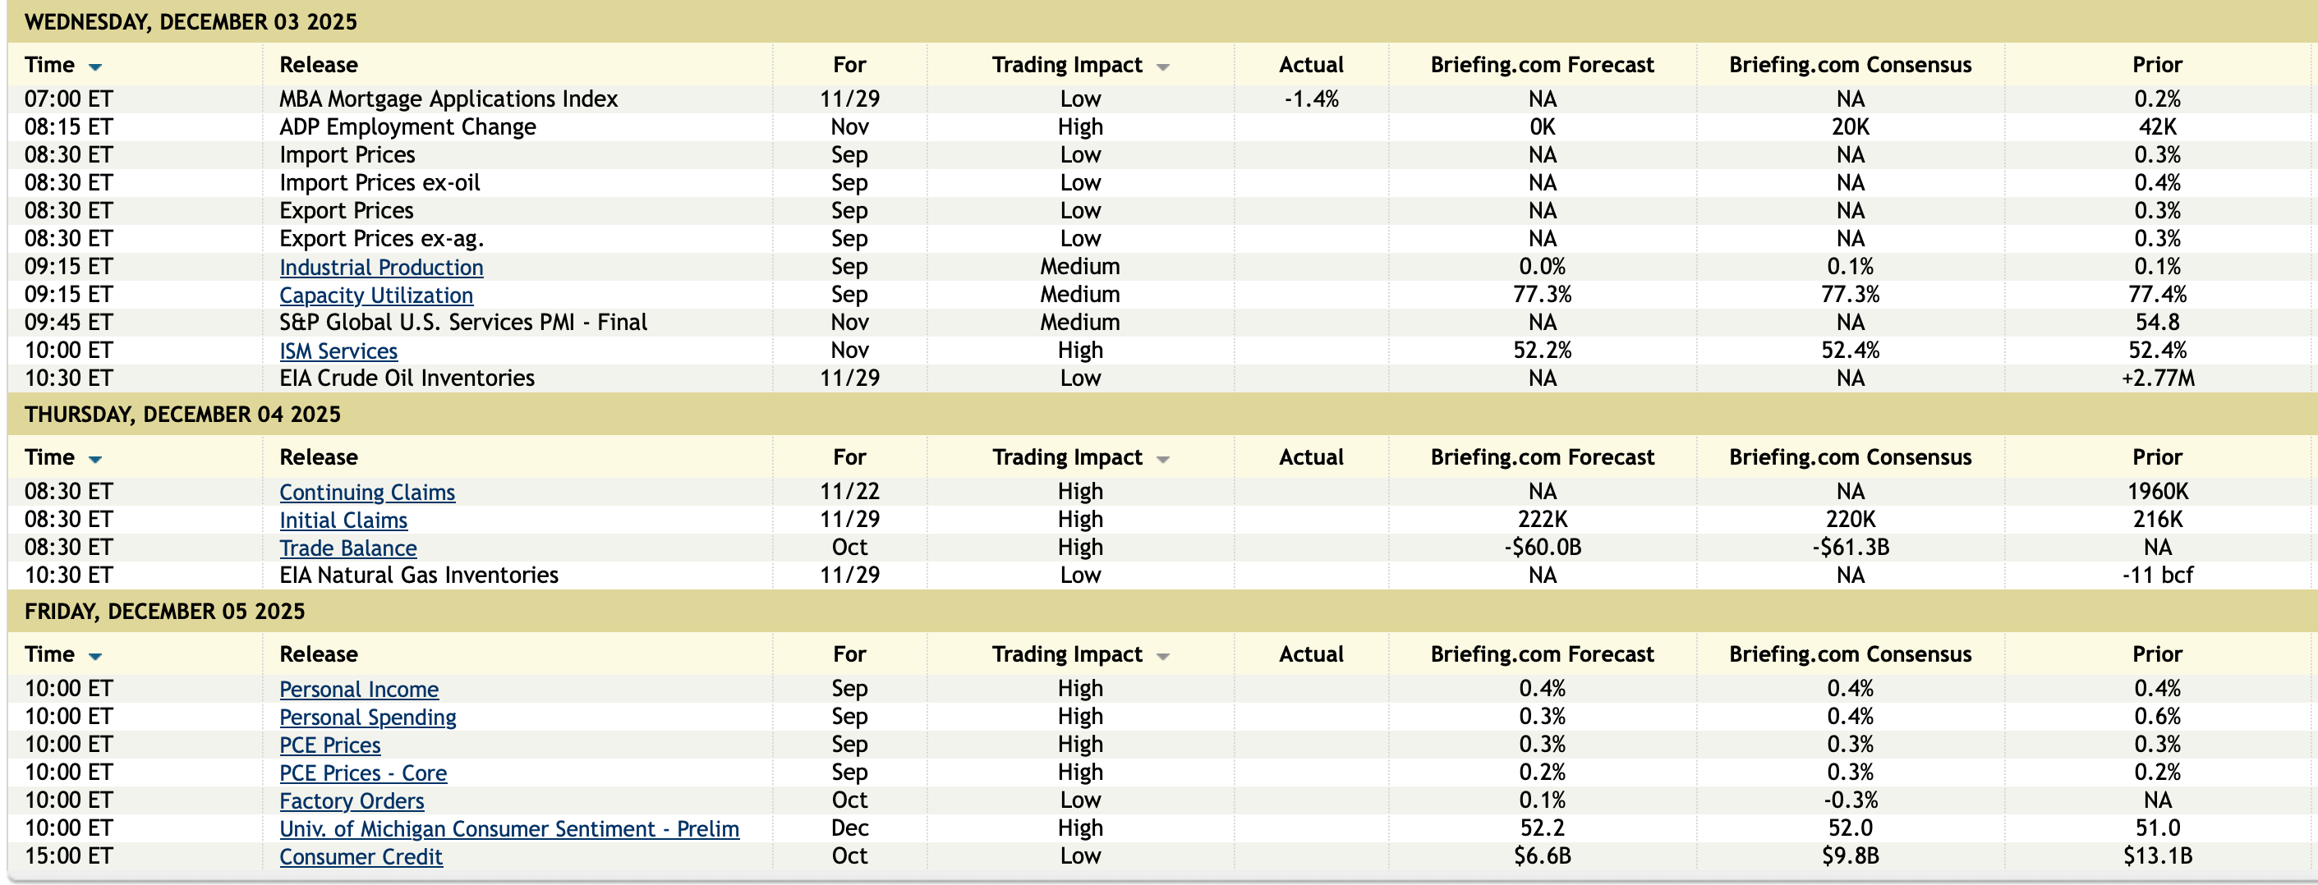This screenshot has height=885, width=2318.
Task: Sort Thursday table by Trading Impact arrow
Action: click(x=1162, y=459)
